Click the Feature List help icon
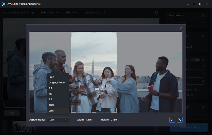 coord(203,16)
